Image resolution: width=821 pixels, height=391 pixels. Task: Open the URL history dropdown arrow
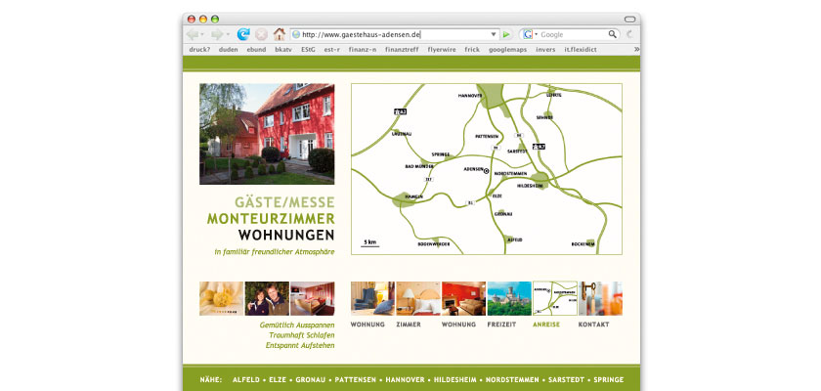click(x=494, y=34)
